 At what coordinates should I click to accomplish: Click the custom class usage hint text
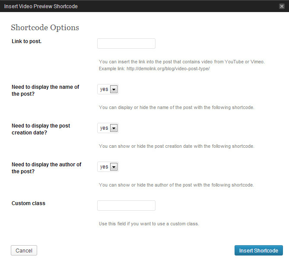click(x=149, y=224)
